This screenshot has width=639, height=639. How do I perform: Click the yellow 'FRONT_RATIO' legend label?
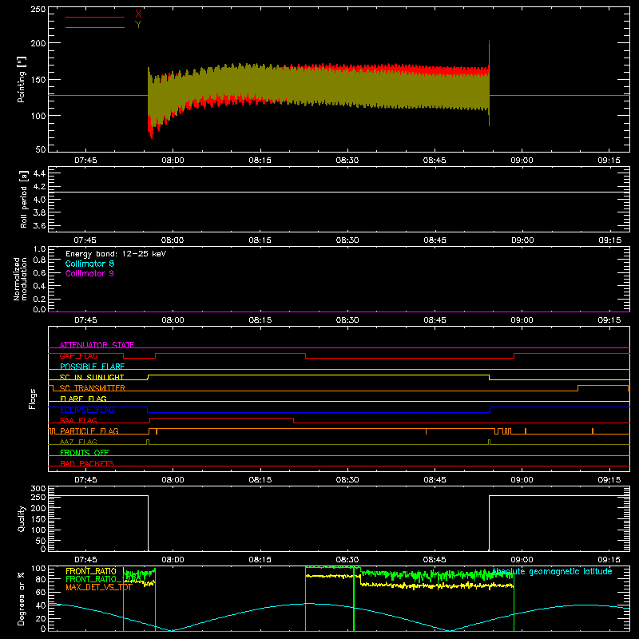(91, 571)
